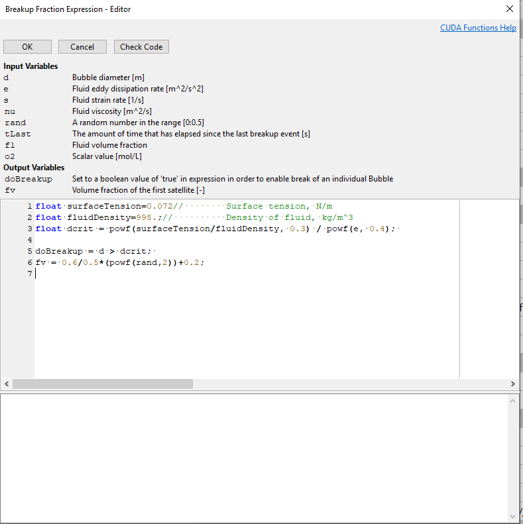Viewport: 523px width, 524px height.
Task: Click the 'Scalar value [mol/L]' description
Action: [x=107, y=156]
